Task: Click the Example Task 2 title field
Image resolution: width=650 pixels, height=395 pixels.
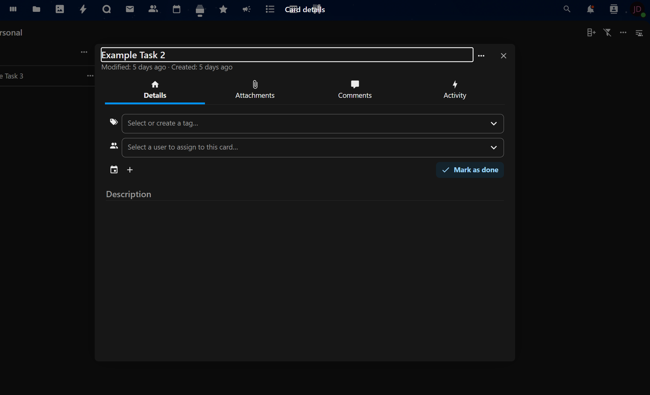Action: tap(287, 55)
